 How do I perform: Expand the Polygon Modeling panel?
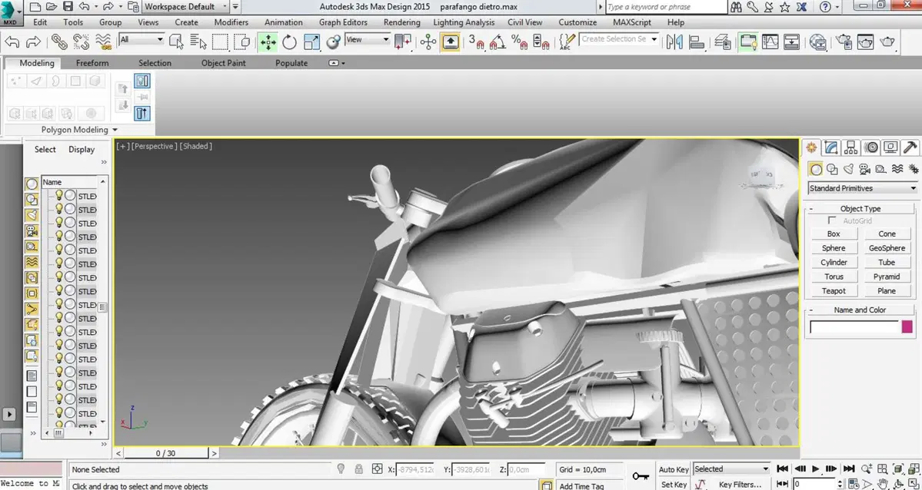pyautogui.click(x=79, y=129)
